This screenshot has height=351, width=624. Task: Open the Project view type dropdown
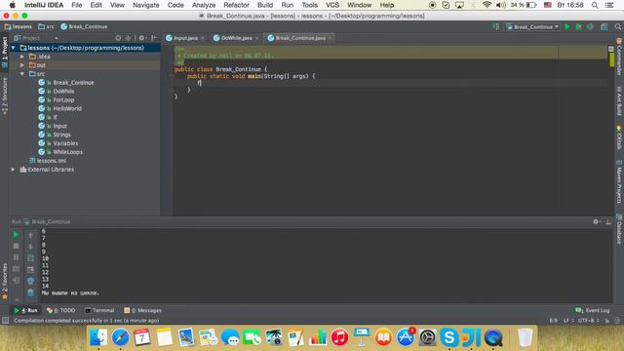(36, 38)
